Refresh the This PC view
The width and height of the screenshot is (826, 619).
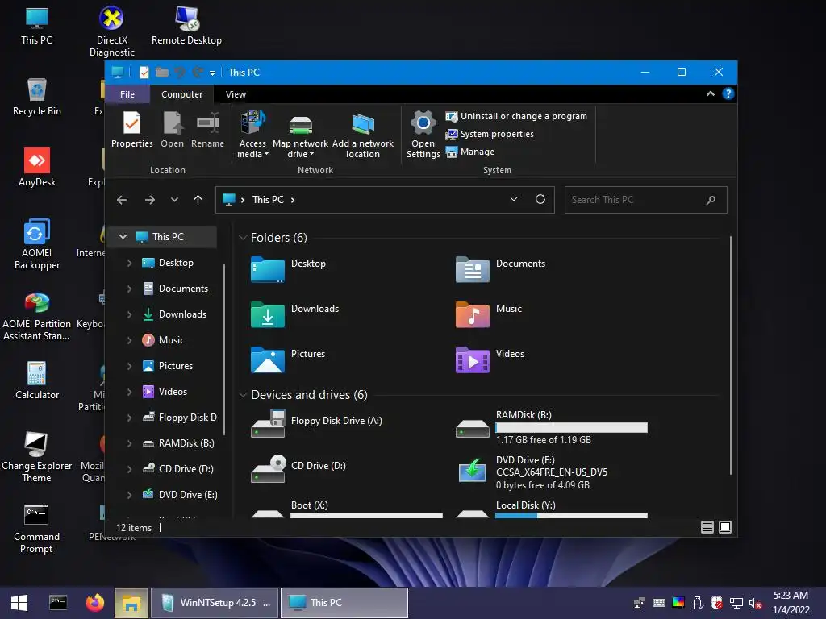coord(540,200)
